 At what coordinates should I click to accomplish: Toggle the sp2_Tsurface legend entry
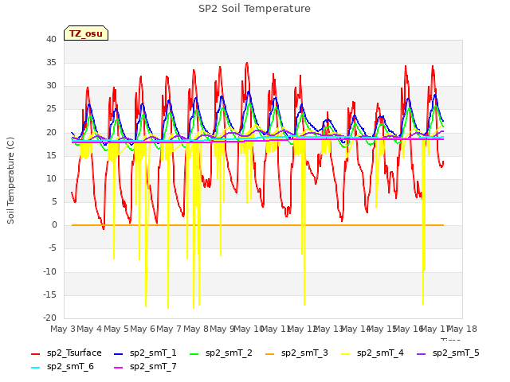coord(66,353)
